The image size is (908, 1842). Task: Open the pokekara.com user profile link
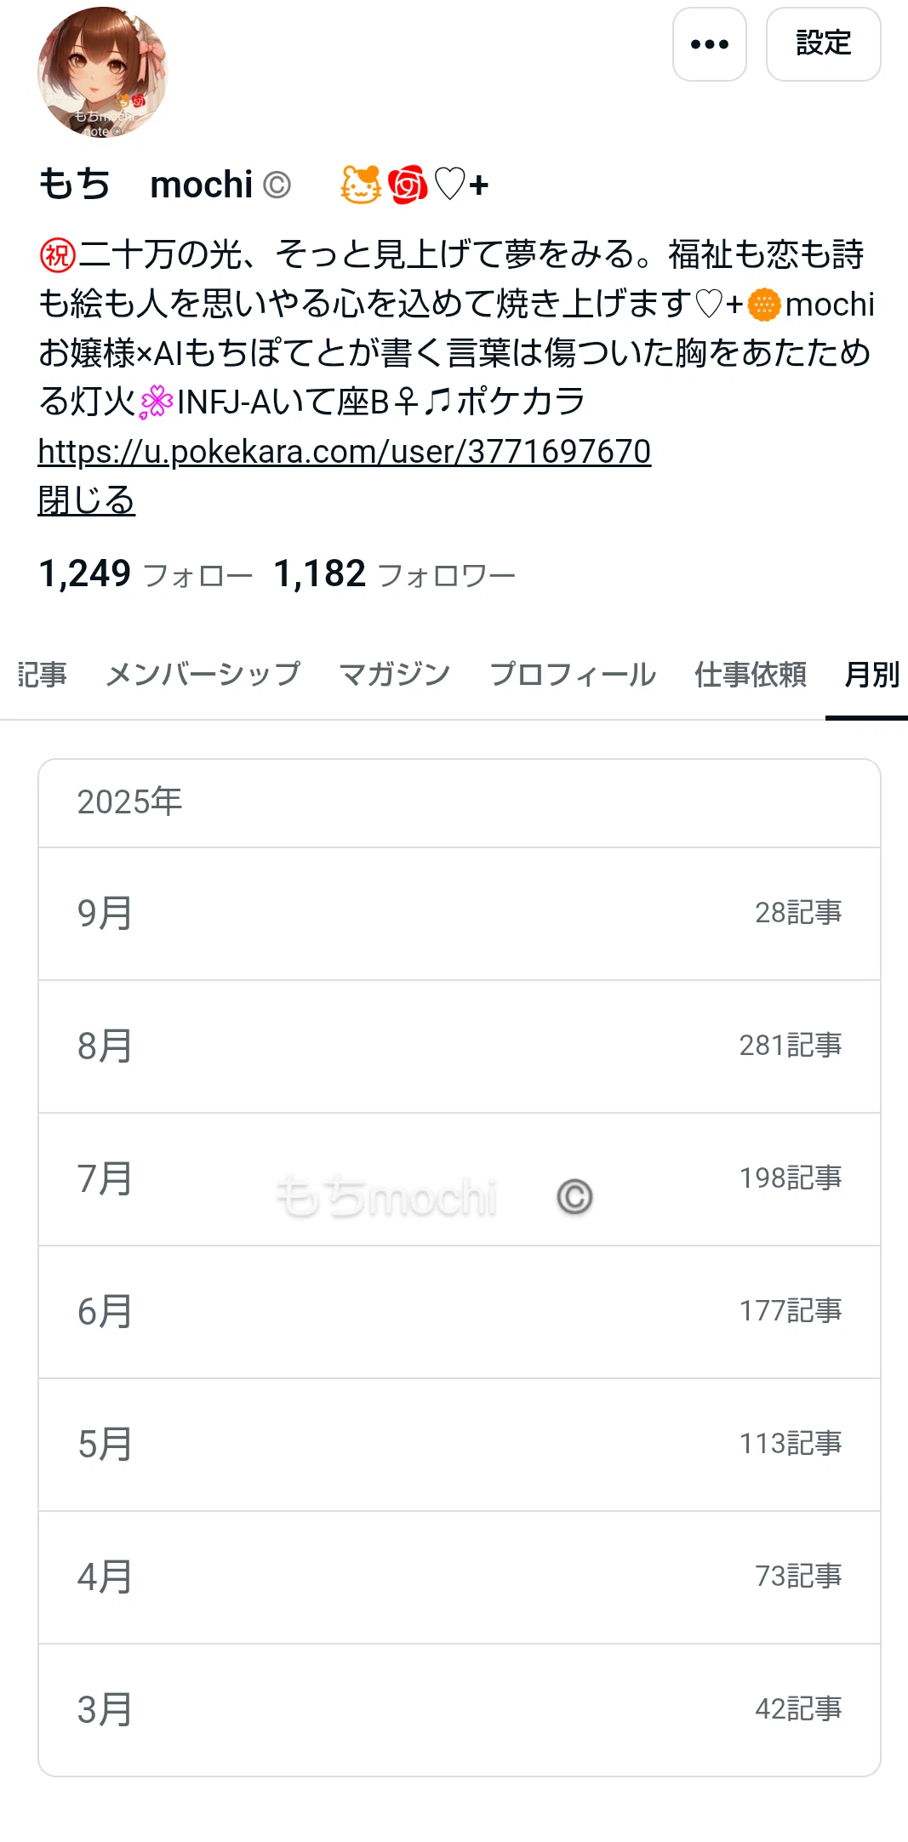(345, 451)
